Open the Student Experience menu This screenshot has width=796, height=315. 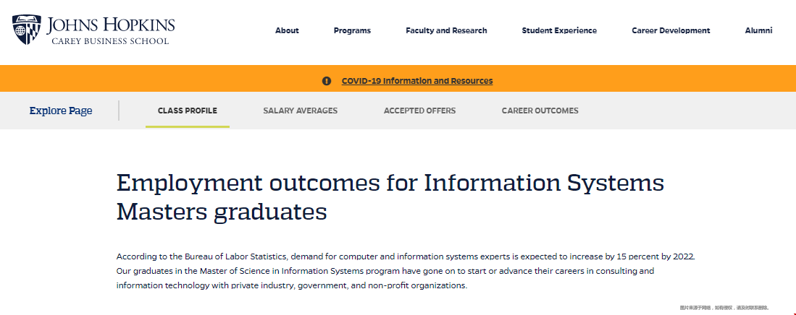pos(559,30)
